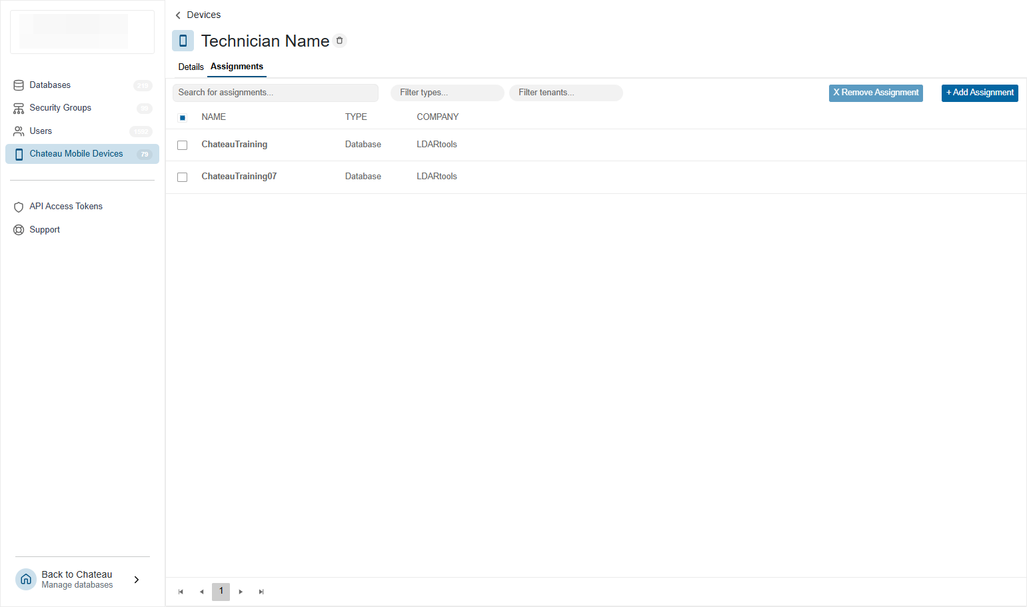Image resolution: width=1027 pixels, height=607 pixels.
Task: Toggle the select-all header checkbox
Action: coord(183,118)
